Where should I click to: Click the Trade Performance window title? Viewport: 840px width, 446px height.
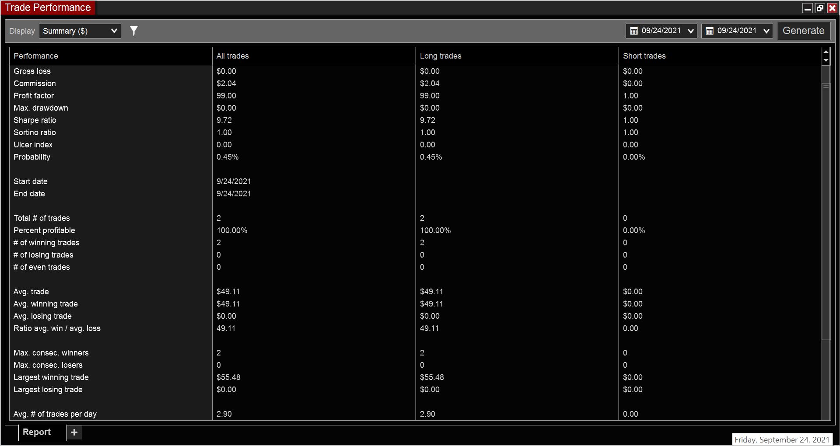coord(48,7)
